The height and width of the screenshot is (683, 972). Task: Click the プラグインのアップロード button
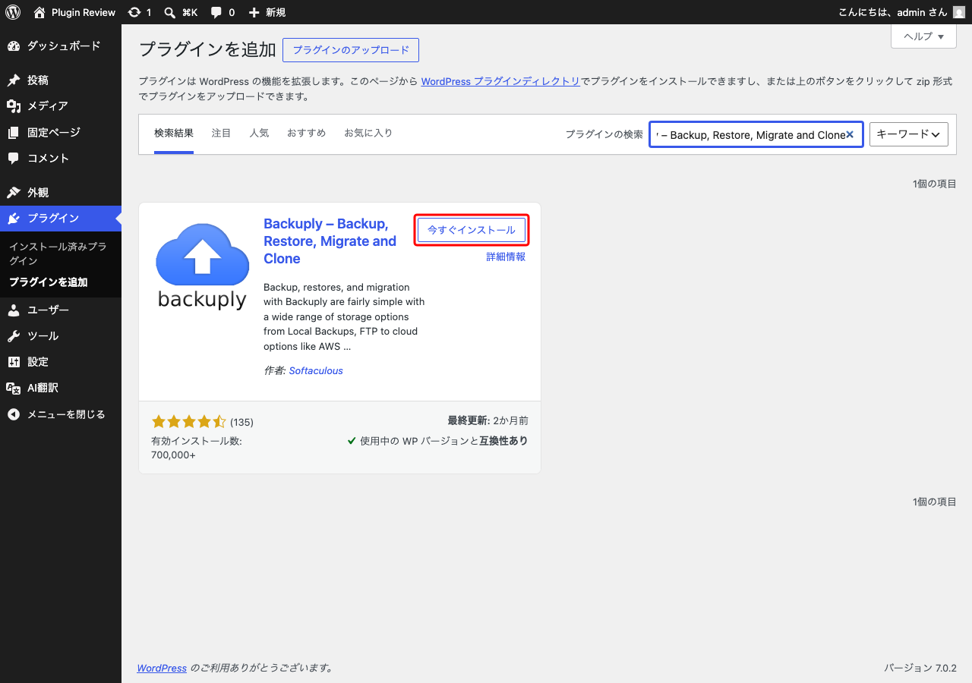(x=351, y=50)
